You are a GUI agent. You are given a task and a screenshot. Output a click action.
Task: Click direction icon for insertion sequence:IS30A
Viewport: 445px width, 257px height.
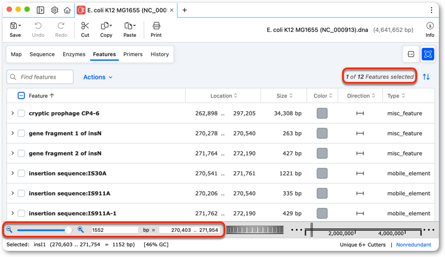click(x=360, y=173)
